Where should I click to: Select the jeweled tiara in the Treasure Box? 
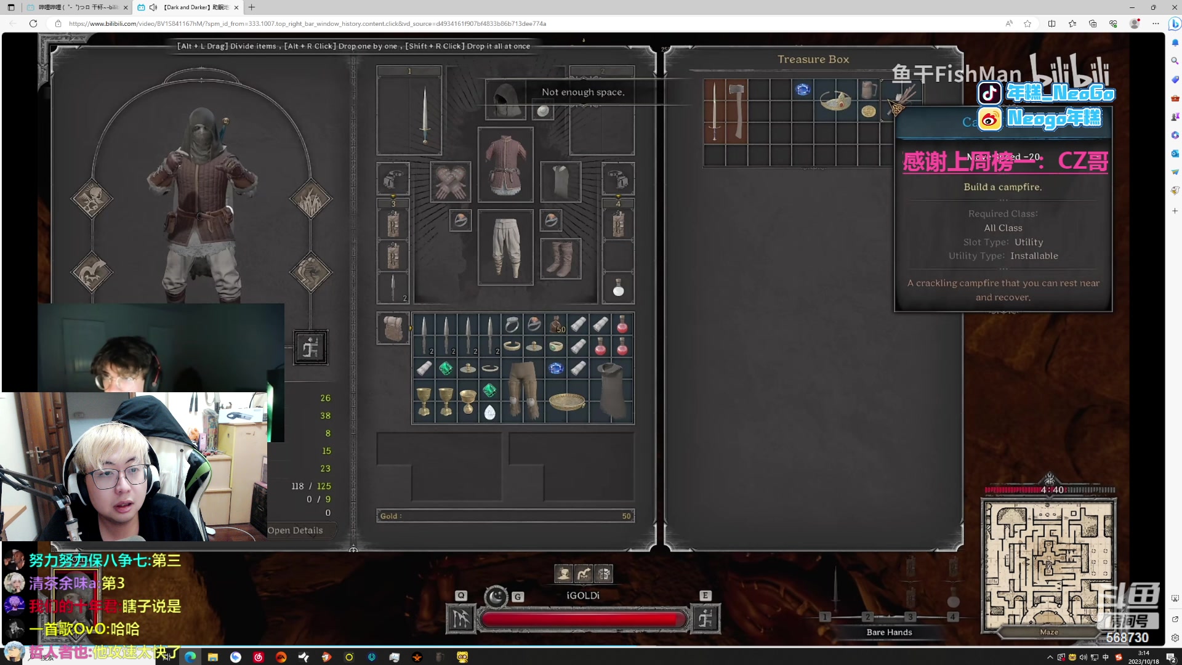(836, 100)
